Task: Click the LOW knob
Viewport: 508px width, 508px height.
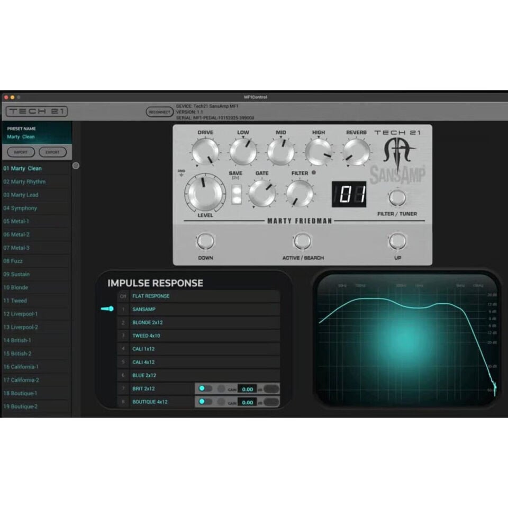Action: point(243,151)
